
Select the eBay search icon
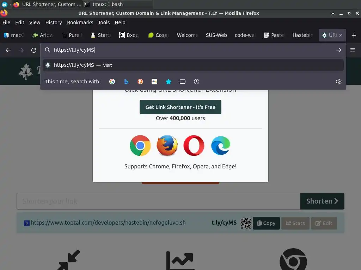[154, 82]
